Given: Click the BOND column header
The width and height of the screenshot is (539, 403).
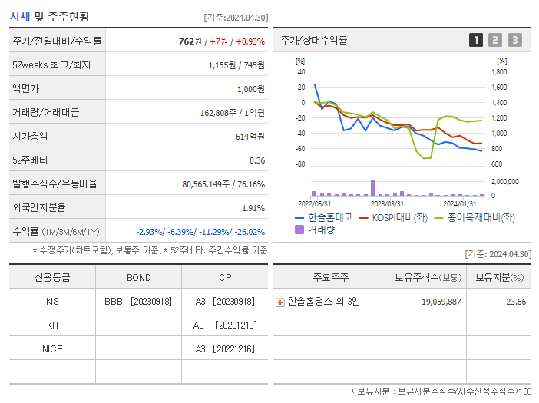Looking at the screenshot, I should (138, 278).
